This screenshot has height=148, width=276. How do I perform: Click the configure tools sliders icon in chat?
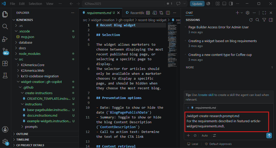pyautogui.click(x=214, y=135)
